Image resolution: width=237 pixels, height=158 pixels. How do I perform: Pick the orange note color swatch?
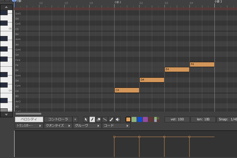(128, 119)
